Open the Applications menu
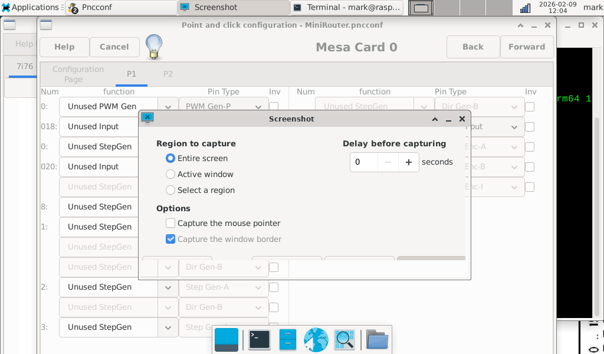Image resolution: width=604 pixels, height=354 pixels. point(30,8)
